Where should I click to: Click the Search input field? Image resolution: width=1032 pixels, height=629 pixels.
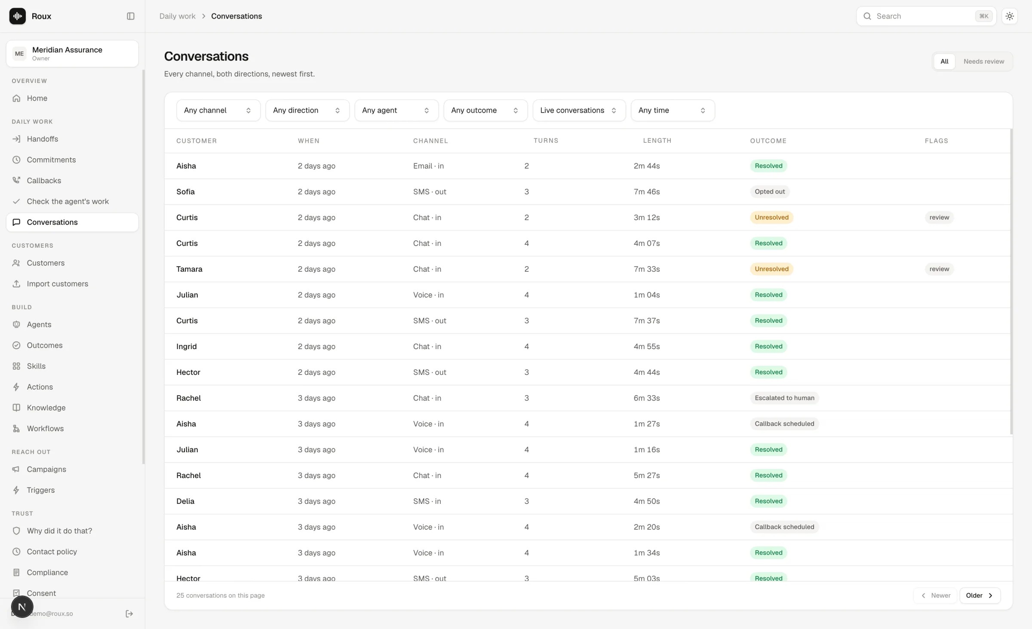click(x=926, y=16)
